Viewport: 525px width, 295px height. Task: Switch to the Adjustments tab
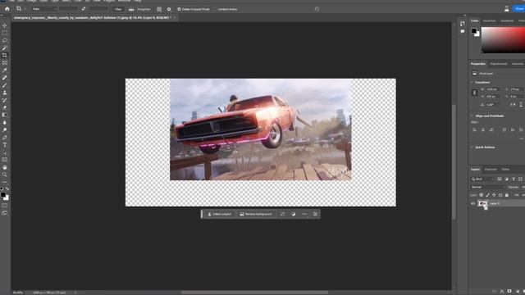pos(498,64)
